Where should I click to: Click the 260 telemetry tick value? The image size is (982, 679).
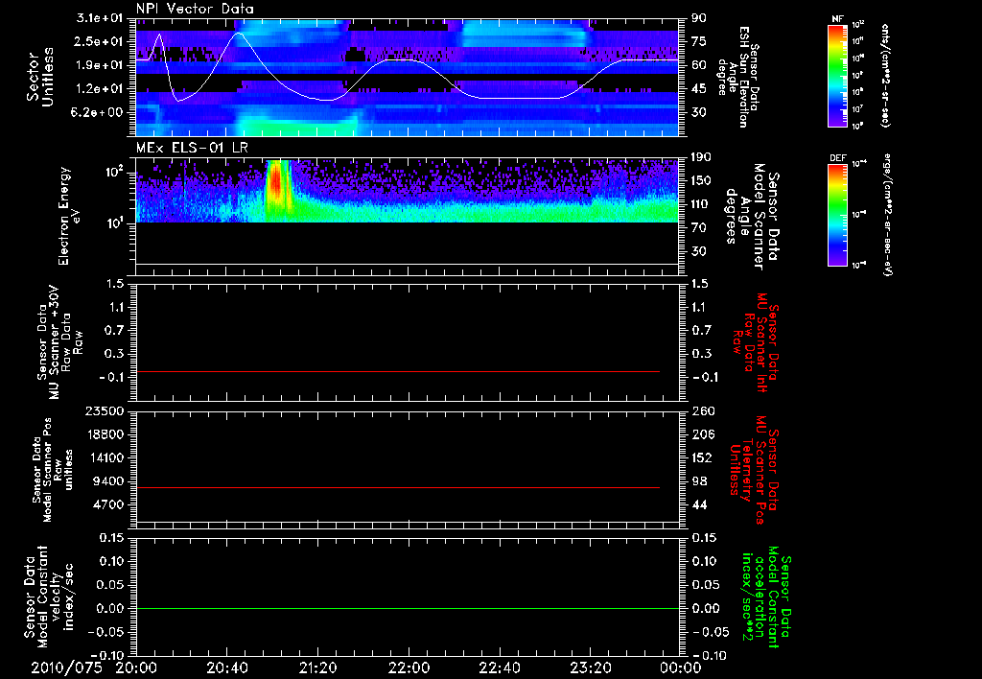point(702,410)
